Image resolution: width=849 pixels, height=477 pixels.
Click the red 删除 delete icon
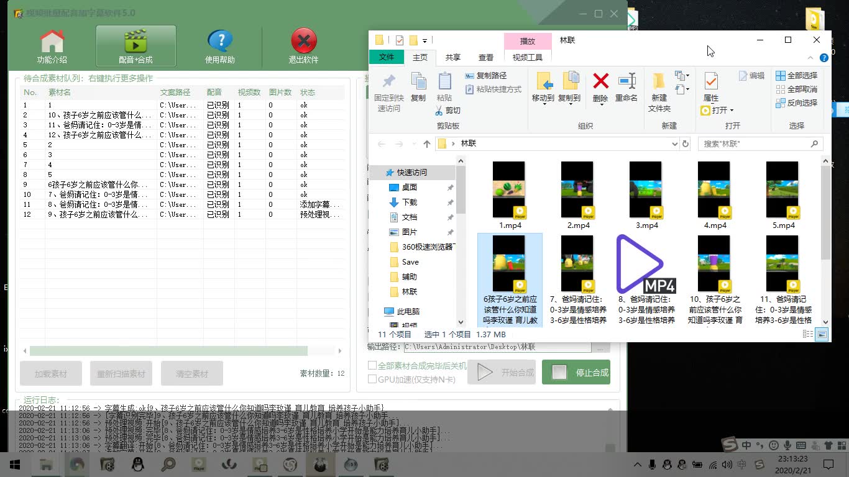(x=600, y=81)
